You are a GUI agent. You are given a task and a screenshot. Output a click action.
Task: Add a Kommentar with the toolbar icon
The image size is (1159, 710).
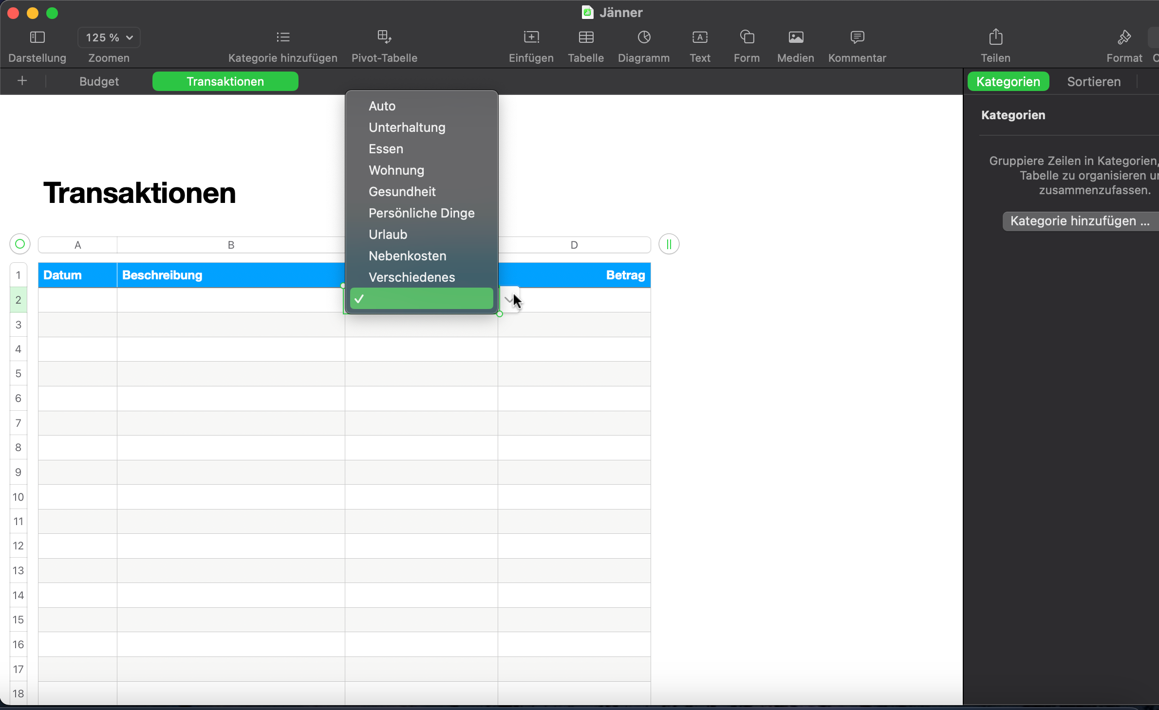coord(857,37)
